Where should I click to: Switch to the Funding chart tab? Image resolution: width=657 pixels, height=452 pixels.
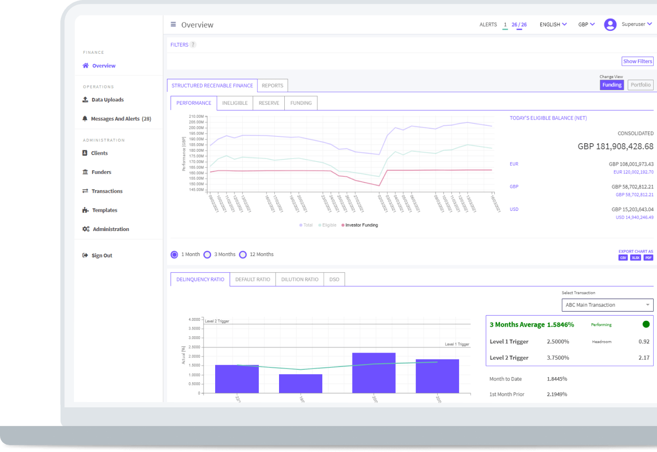pos(301,103)
